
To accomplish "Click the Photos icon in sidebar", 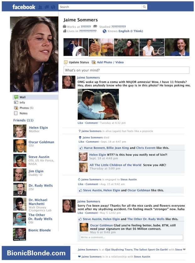I will 16,108.
